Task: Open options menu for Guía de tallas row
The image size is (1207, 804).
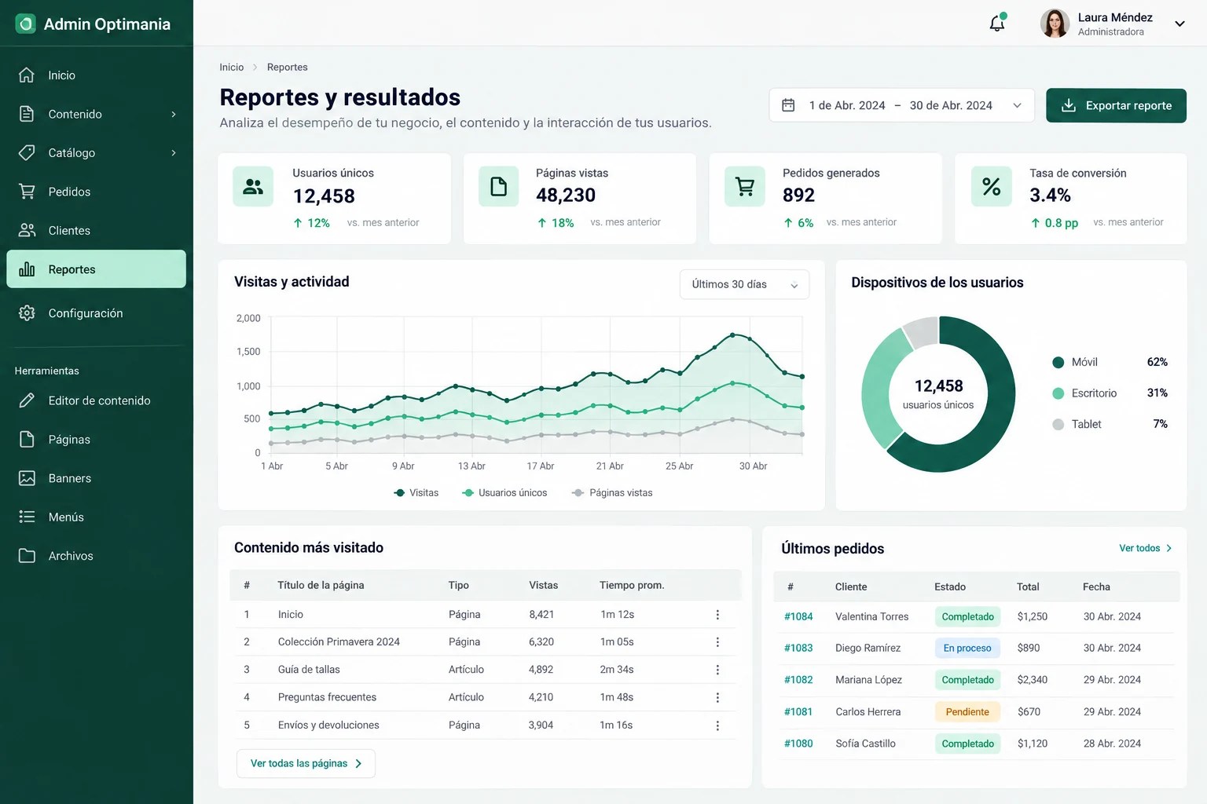Action: coord(717,670)
